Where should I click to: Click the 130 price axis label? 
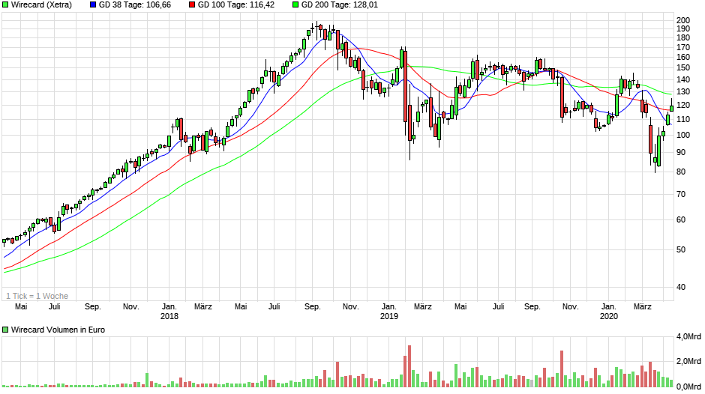[x=683, y=91]
